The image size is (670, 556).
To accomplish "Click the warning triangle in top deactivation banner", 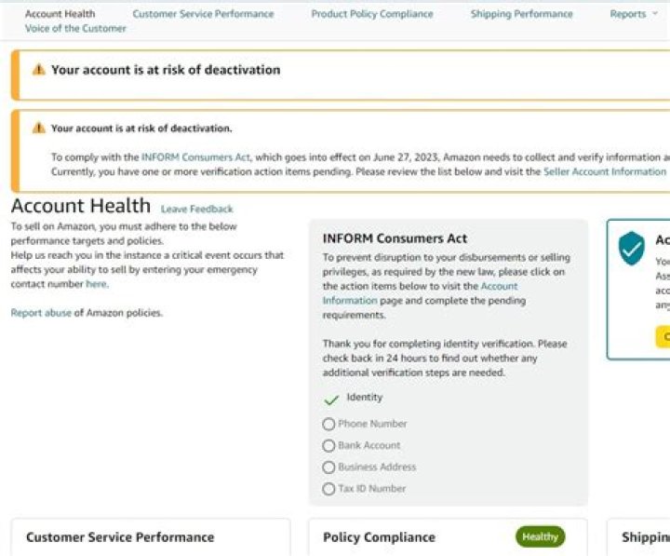I will point(38,70).
